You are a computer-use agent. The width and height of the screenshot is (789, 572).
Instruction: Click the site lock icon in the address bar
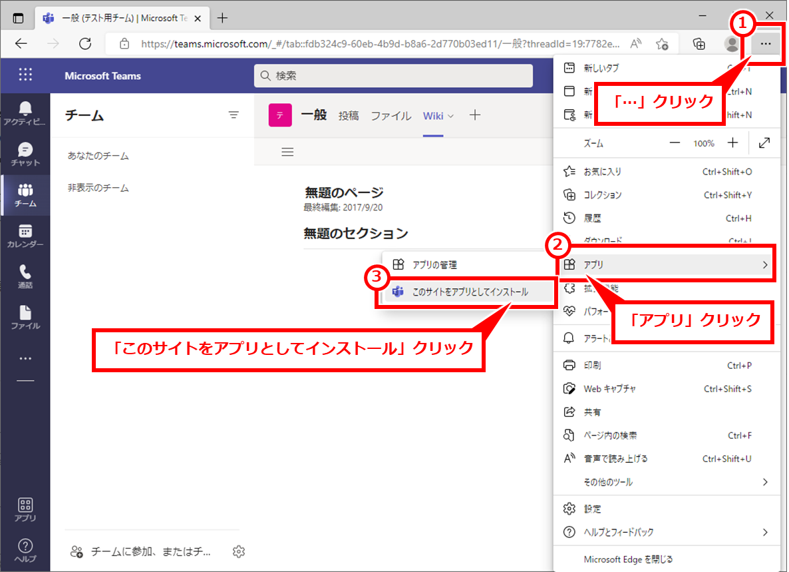124,44
